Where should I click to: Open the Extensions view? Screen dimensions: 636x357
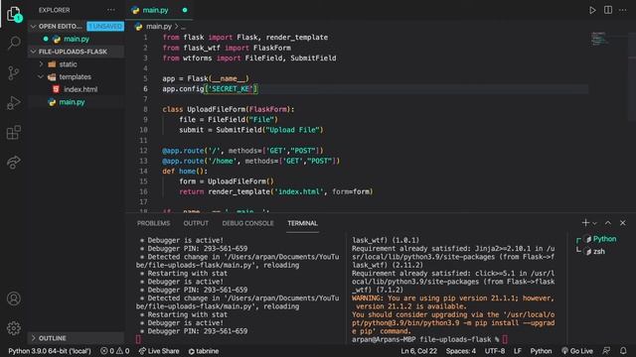point(14,132)
